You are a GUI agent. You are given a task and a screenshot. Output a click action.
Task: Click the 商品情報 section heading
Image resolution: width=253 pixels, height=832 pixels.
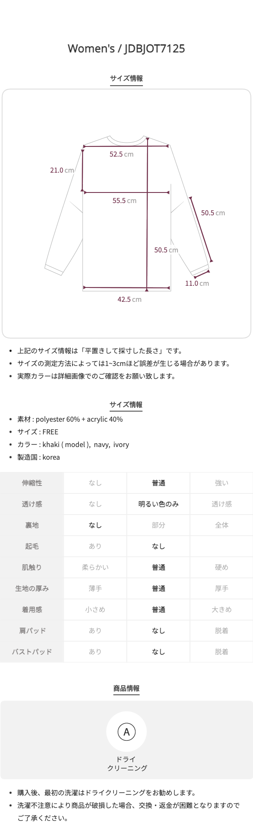click(x=126, y=688)
